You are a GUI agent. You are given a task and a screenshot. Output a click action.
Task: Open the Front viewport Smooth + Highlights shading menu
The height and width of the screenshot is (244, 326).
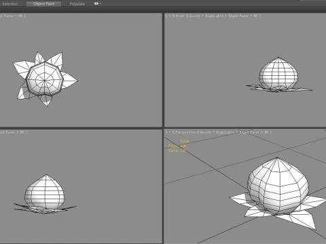point(206,16)
